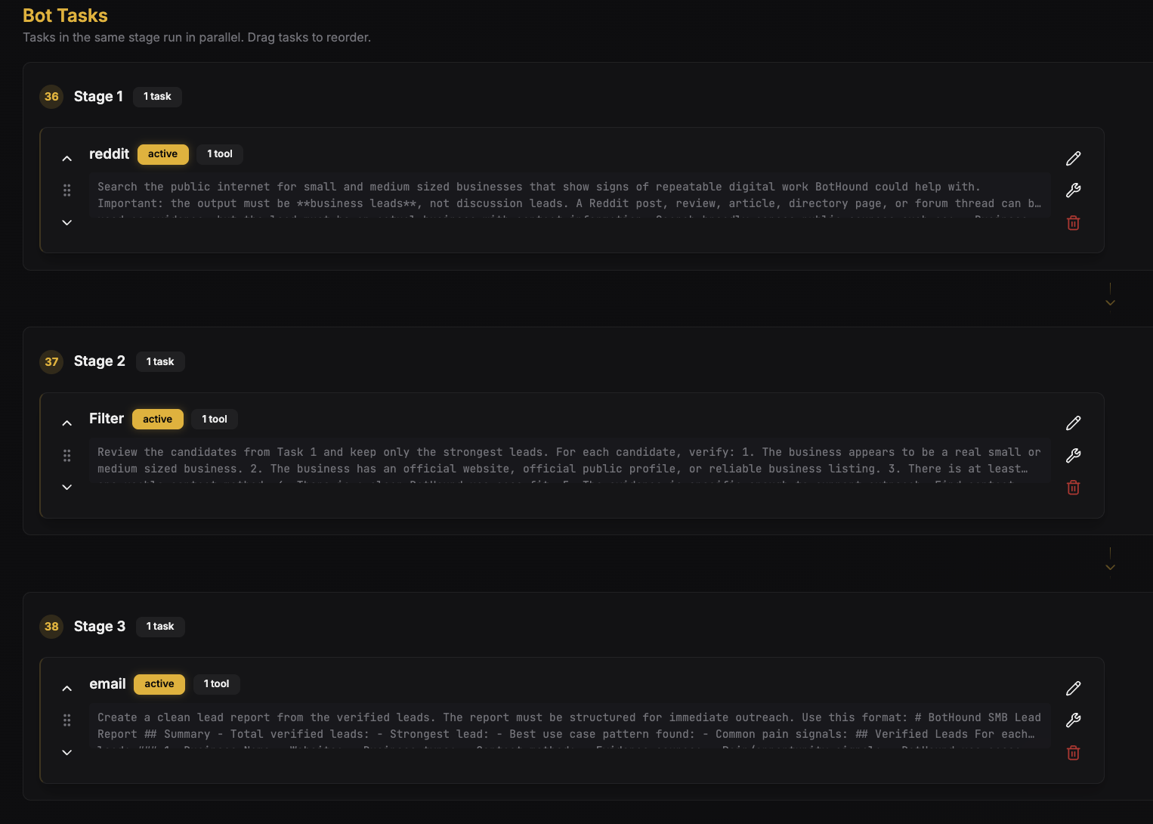Image resolution: width=1153 pixels, height=824 pixels.
Task: Click the 1 tool badge on Filter task
Action: [215, 419]
